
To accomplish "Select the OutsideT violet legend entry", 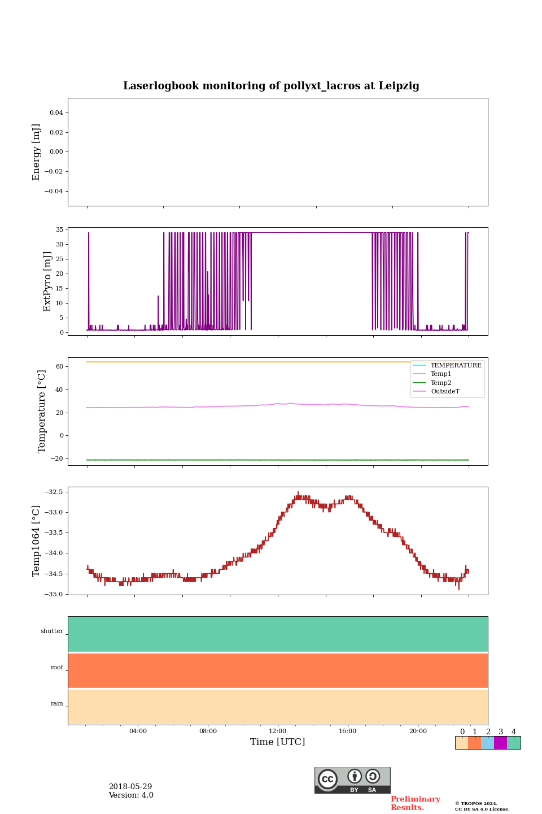I will point(444,391).
